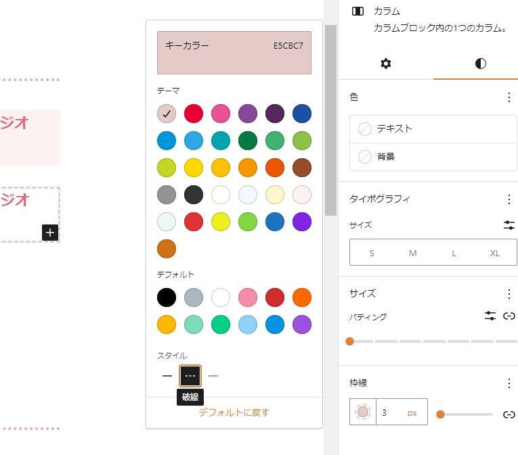Click the キーカラー E5CBC7 color preview
This screenshot has height=455, width=518.
point(234,53)
